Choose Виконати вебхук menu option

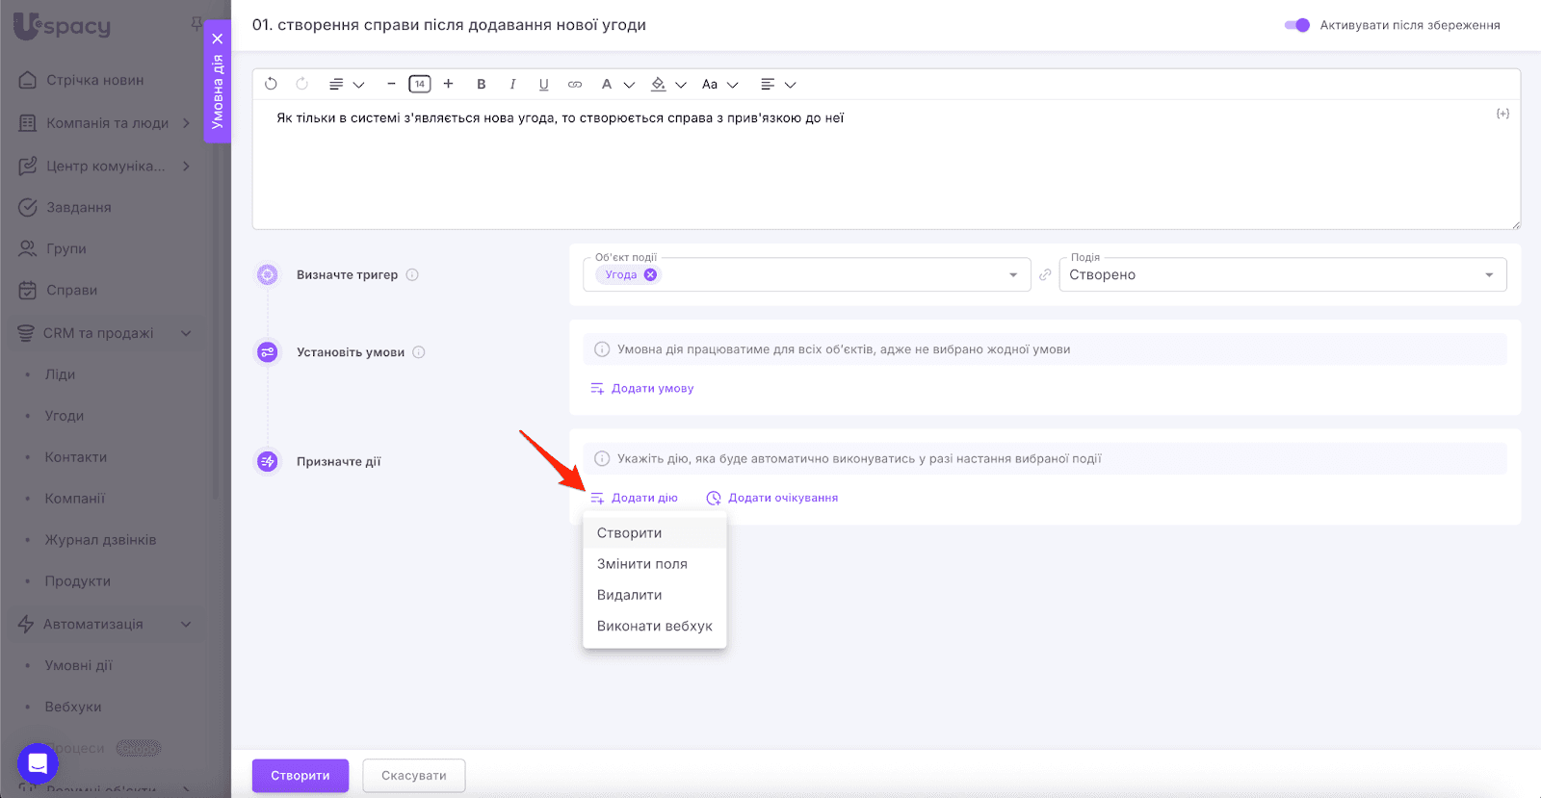coord(654,626)
